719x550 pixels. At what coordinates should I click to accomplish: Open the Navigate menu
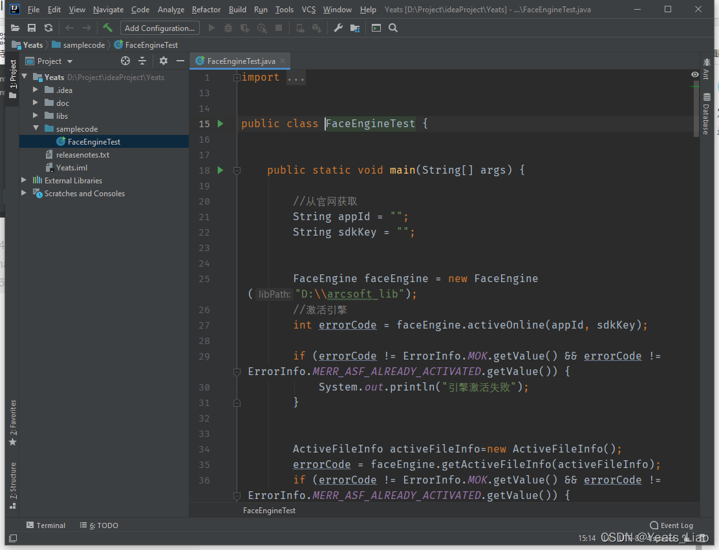point(108,10)
